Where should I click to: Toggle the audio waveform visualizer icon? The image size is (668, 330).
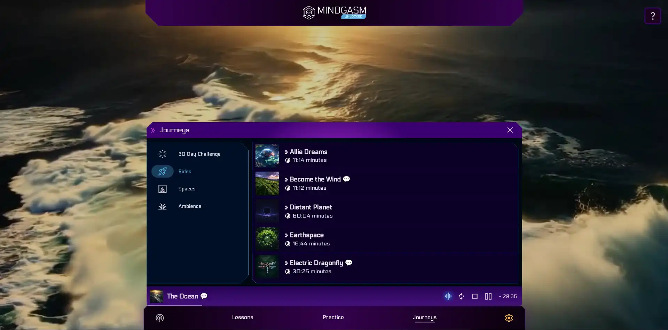tap(448, 296)
